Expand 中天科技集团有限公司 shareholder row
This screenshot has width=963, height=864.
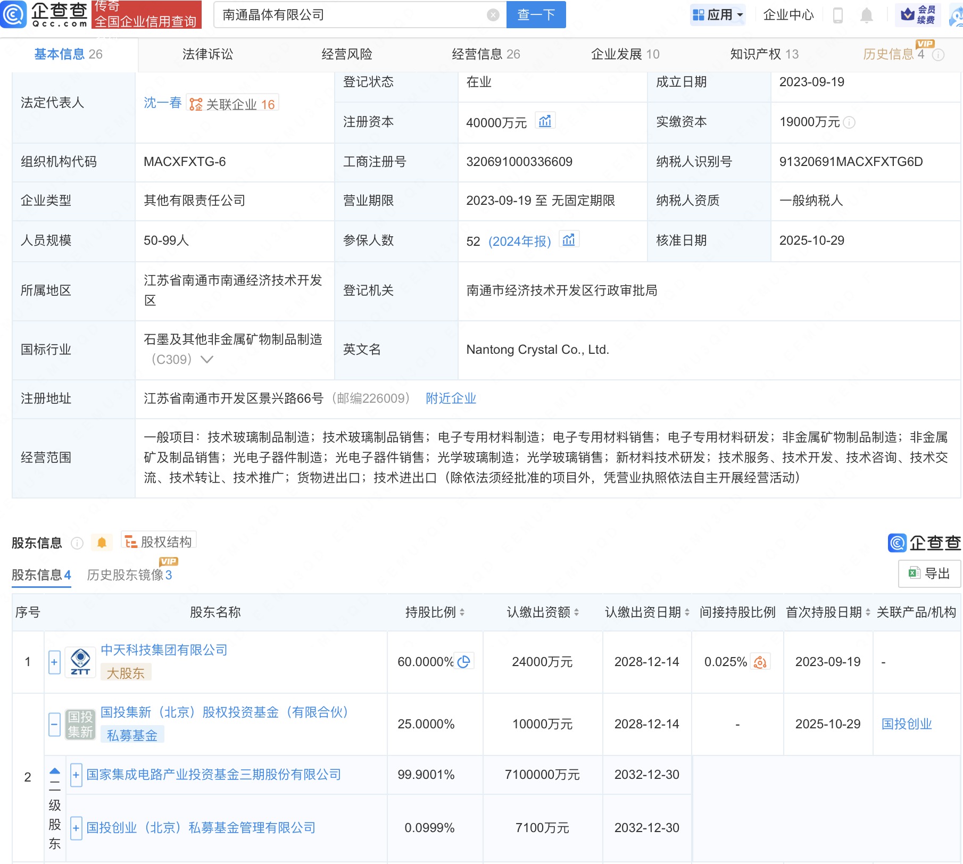pos(54,662)
